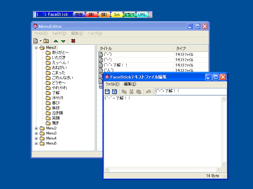This screenshot has width=253, height=189.
Task: Open the 2ch tab on the FaceStick bar
Action: (x=117, y=14)
